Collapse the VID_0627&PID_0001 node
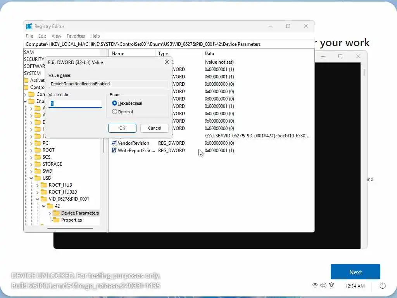This screenshot has width=397, height=298. 38,199
